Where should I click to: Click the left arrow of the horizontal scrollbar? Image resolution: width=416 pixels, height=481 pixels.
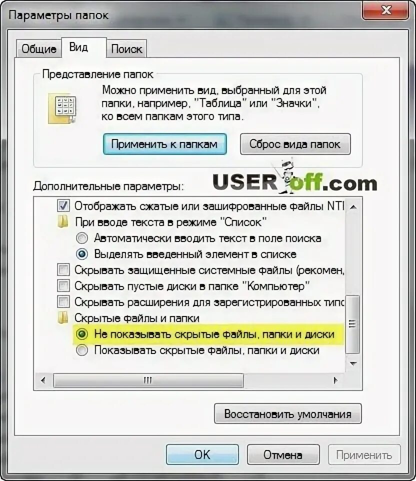coord(43,380)
